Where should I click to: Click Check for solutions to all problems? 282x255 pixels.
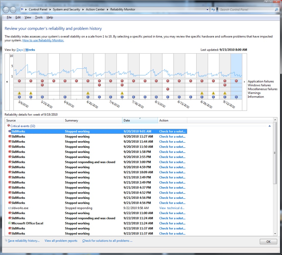click(x=108, y=241)
